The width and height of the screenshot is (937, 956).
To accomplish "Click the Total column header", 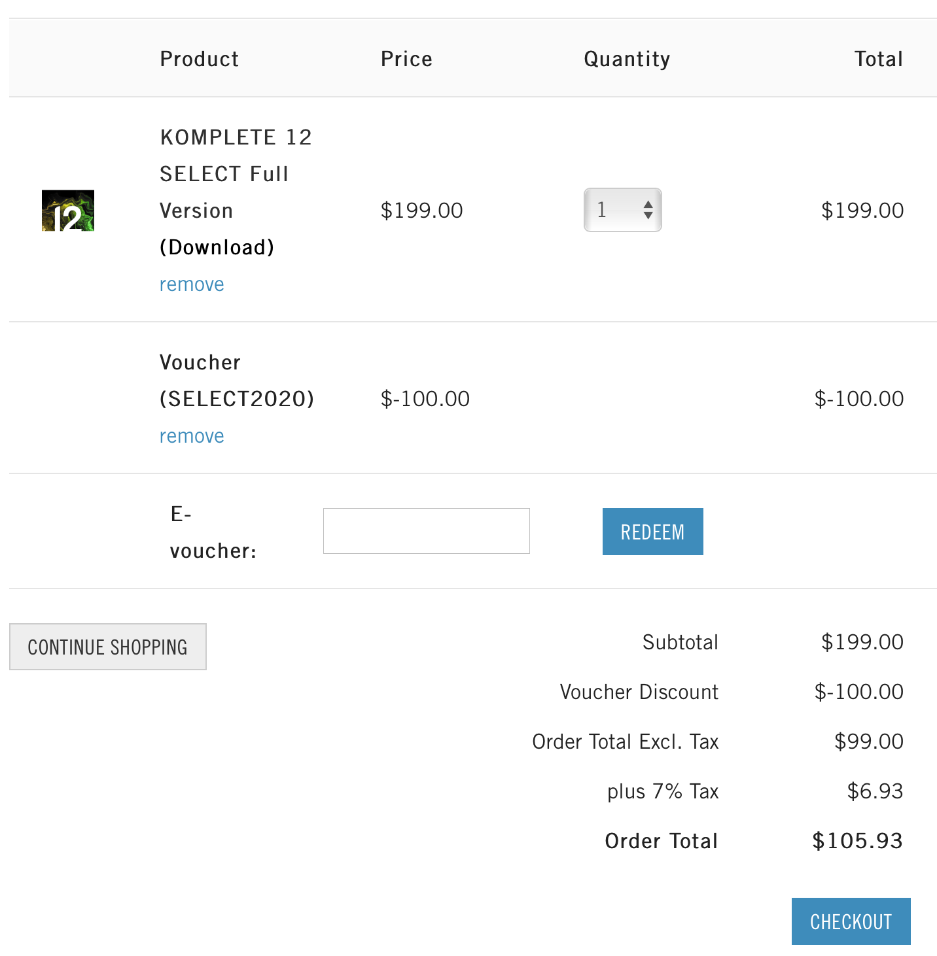I will tap(878, 59).
